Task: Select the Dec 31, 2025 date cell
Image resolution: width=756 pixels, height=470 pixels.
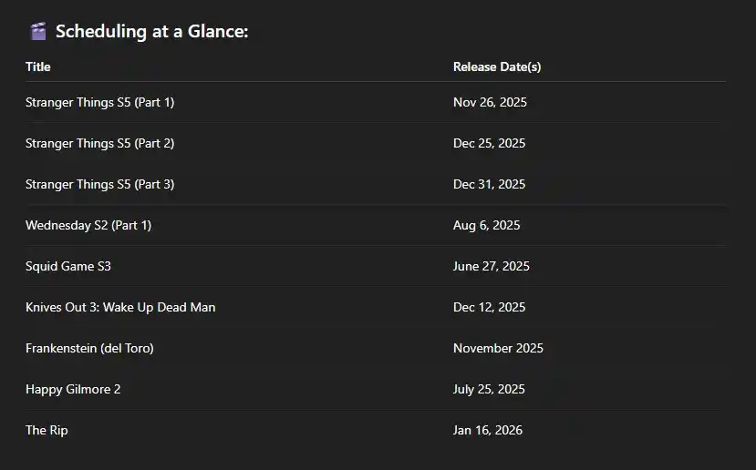Action: click(490, 184)
